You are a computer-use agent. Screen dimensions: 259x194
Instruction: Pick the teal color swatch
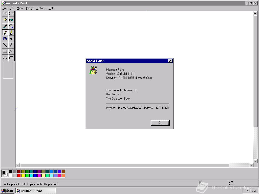31,172
